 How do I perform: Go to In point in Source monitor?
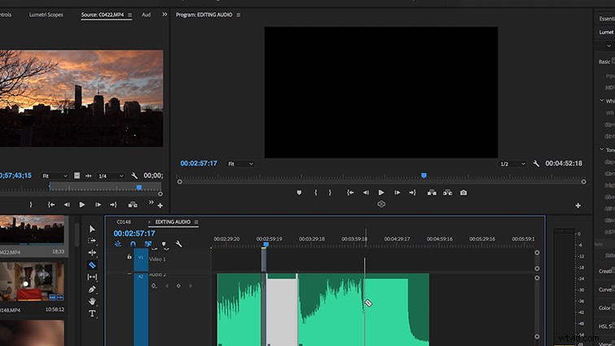coord(51,204)
